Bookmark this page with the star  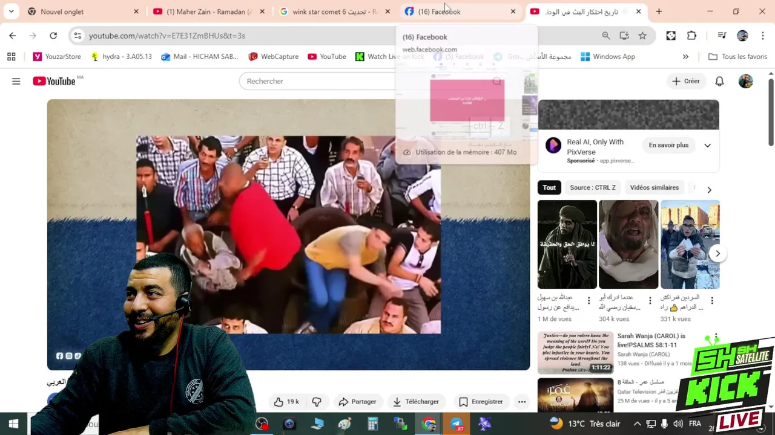click(642, 36)
